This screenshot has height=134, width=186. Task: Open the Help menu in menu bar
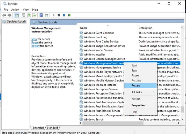click(35, 10)
